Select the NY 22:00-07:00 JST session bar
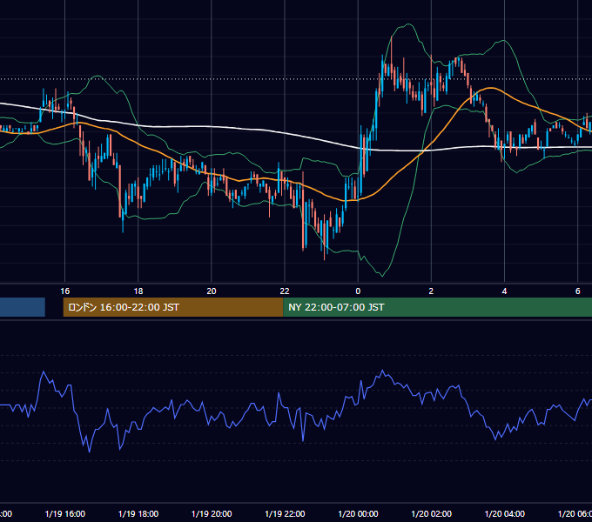Viewport: 592px width, 522px height. [x=437, y=307]
